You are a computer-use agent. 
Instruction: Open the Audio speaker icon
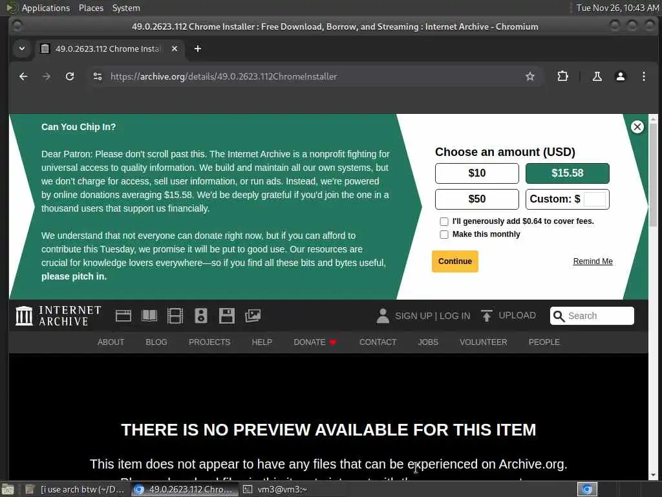(201, 316)
